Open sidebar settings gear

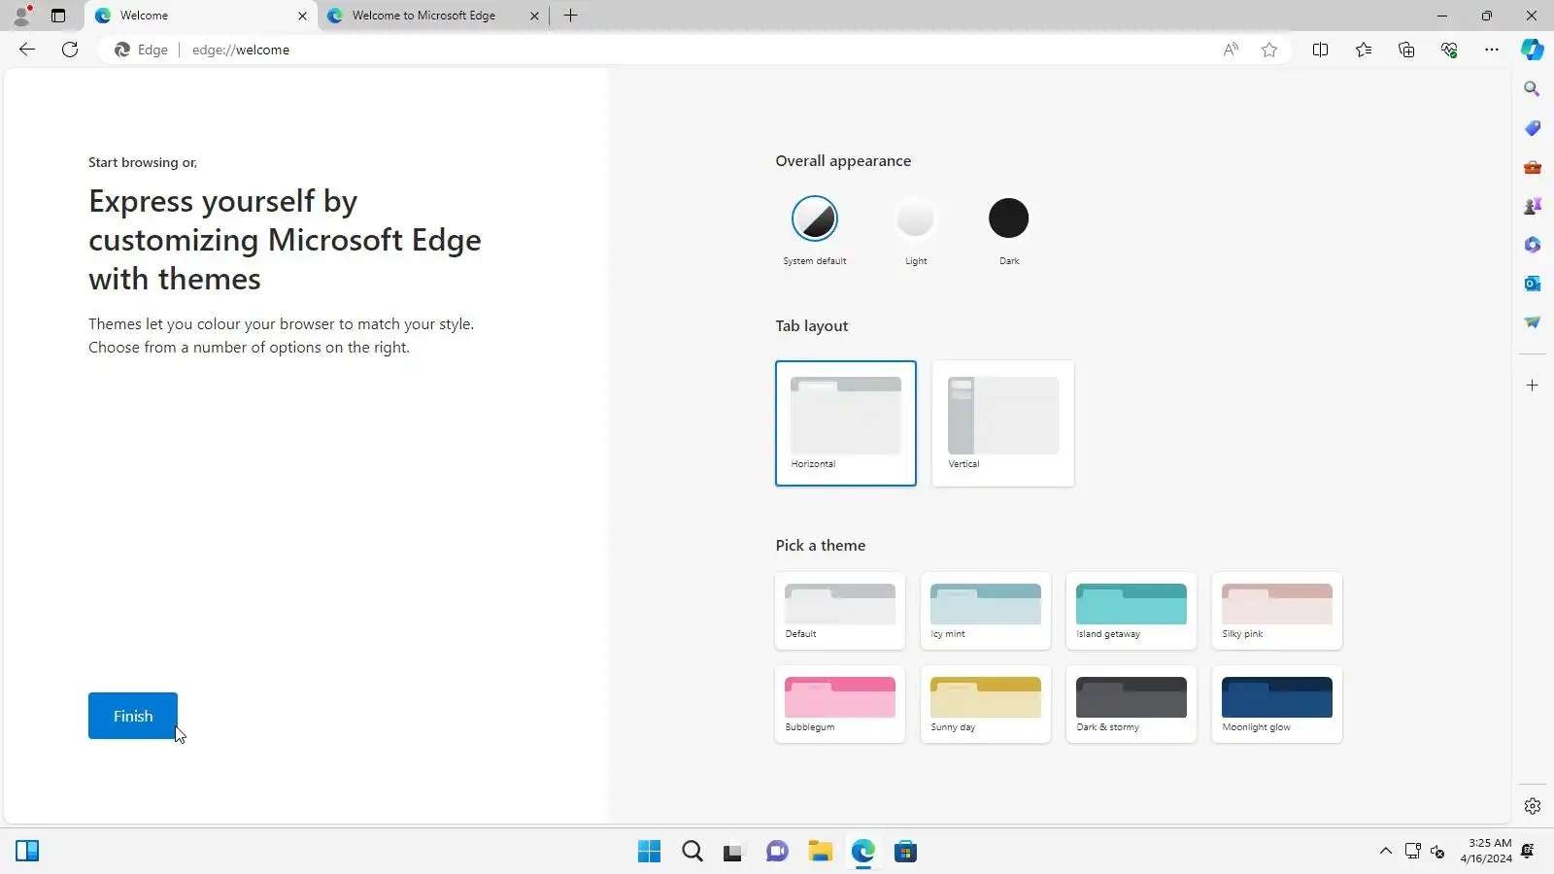pos(1533,806)
